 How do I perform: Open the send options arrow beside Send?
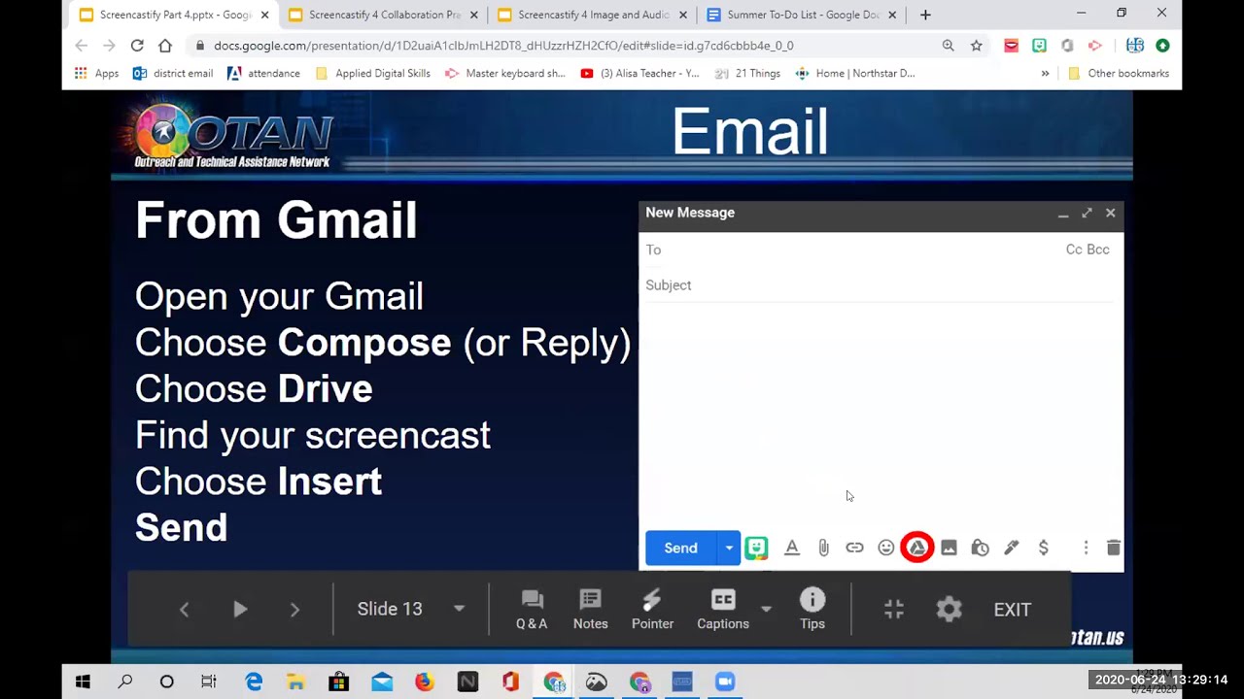tap(729, 548)
